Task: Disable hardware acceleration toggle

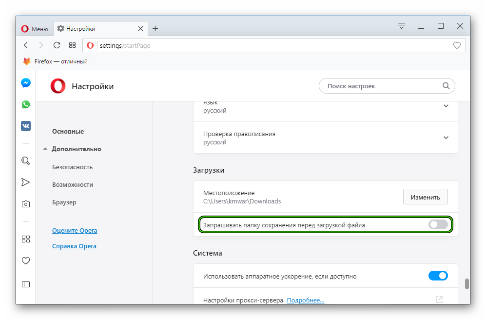Action: (438, 276)
